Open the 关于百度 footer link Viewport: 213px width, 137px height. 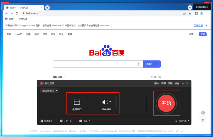pos(33,131)
